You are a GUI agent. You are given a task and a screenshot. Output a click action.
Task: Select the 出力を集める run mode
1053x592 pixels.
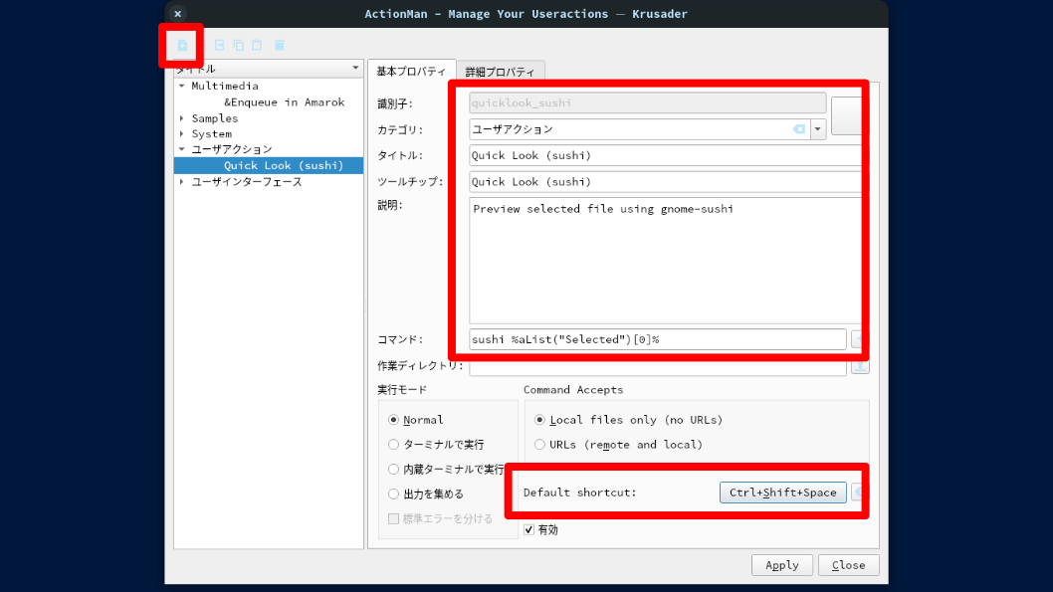394,493
